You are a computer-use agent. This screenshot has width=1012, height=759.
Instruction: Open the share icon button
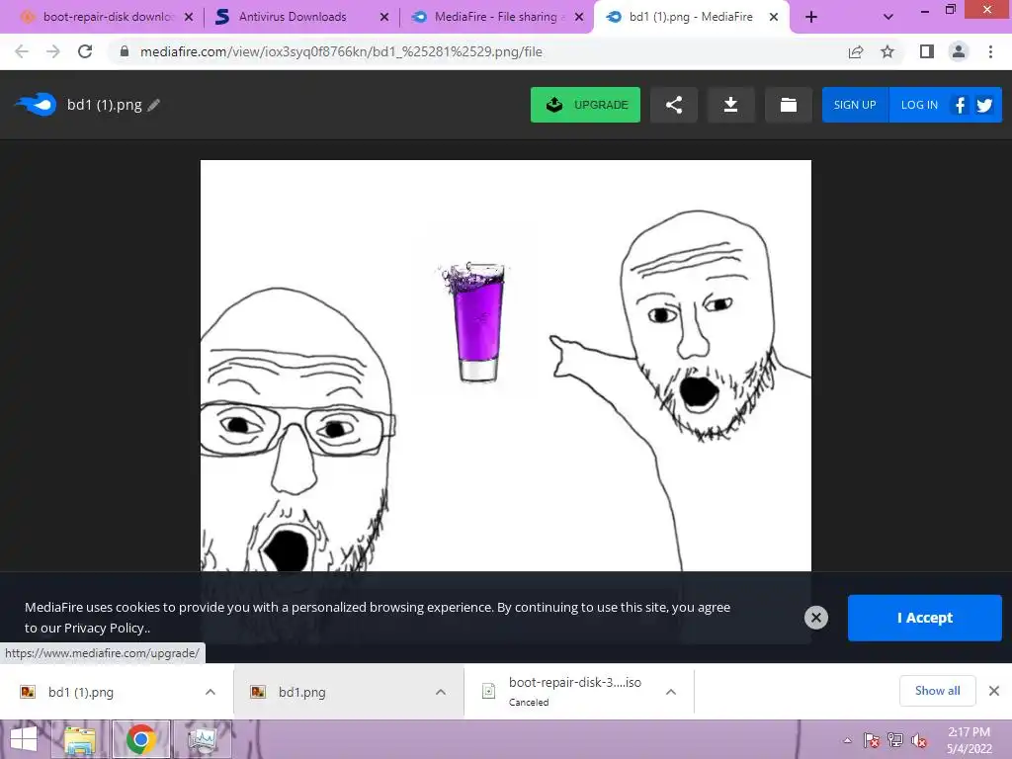pos(674,105)
